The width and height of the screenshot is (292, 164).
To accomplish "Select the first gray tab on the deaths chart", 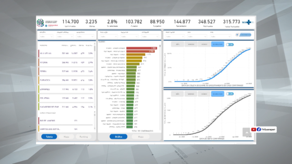I will (178, 94).
